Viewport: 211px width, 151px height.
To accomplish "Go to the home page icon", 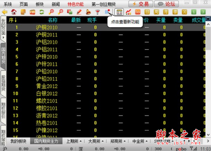I will click(14, 12).
